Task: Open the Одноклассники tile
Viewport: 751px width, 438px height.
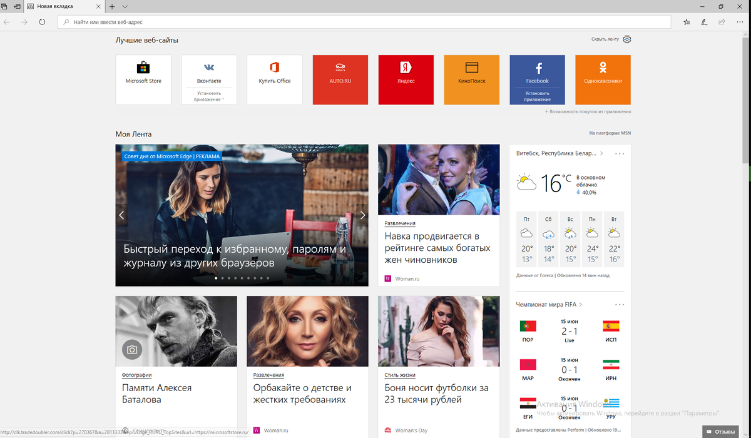Action: pyautogui.click(x=603, y=79)
